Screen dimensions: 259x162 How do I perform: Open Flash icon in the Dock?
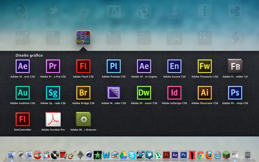[x=166, y=155]
